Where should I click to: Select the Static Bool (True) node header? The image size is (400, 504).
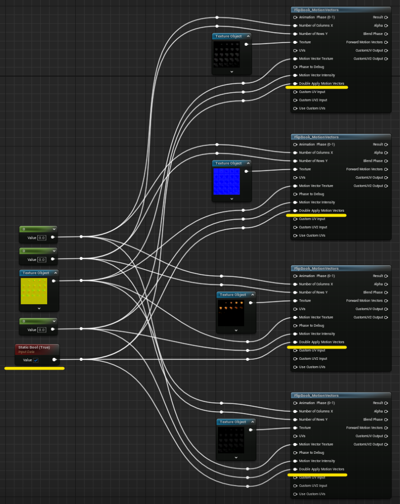click(x=37, y=349)
